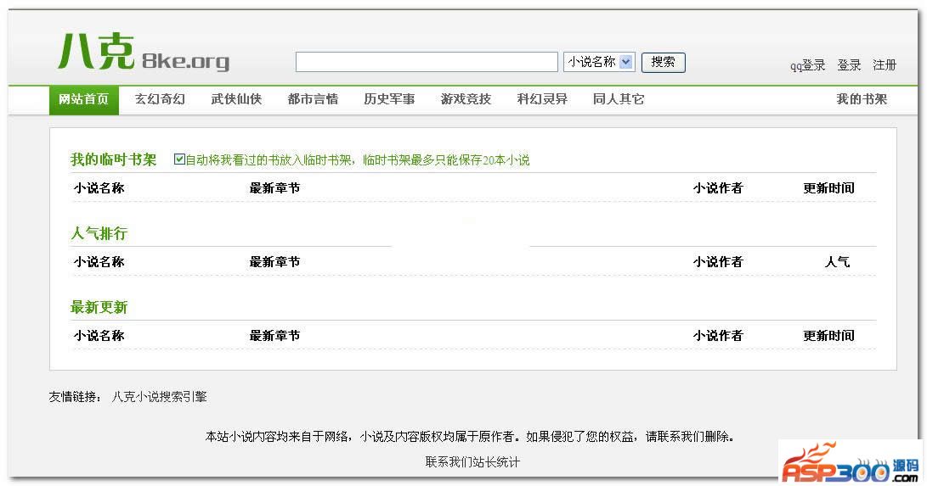The height and width of the screenshot is (486, 927).
Task: Click the 人气 column header
Action: click(837, 262)
